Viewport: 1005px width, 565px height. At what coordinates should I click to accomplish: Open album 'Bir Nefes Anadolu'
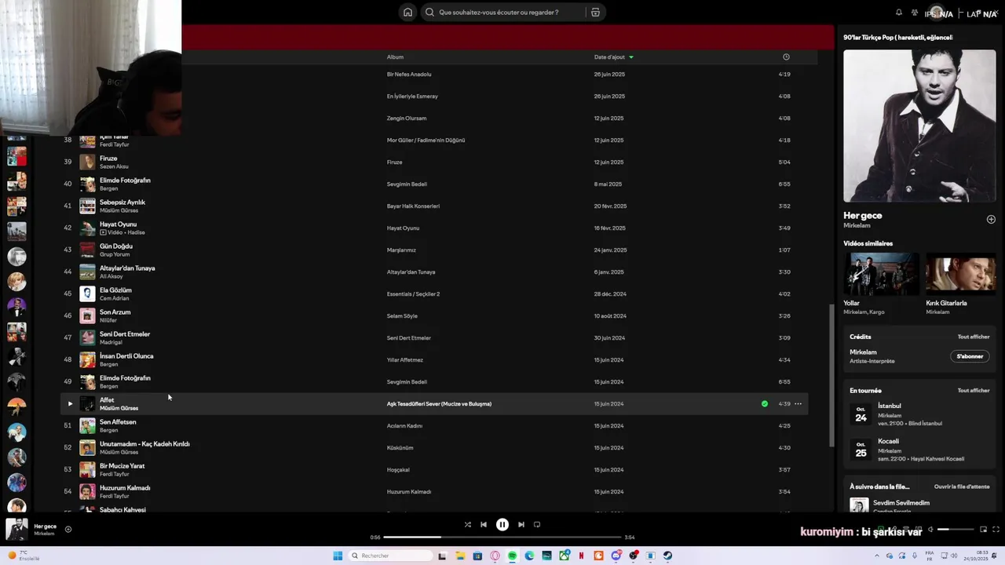[x=409, y=75]
